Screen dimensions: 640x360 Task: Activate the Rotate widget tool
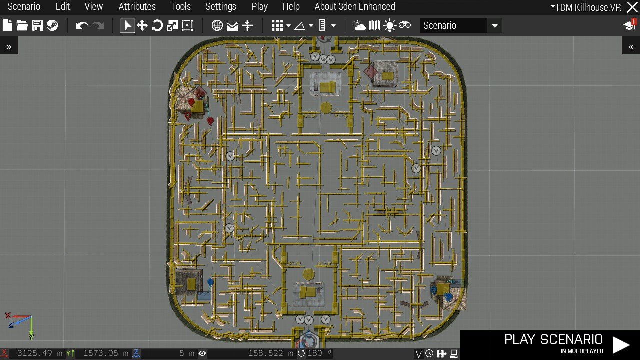157,25
